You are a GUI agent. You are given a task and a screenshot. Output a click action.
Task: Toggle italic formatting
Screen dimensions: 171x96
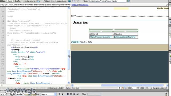pyautogui.click(x=63, y=94)
